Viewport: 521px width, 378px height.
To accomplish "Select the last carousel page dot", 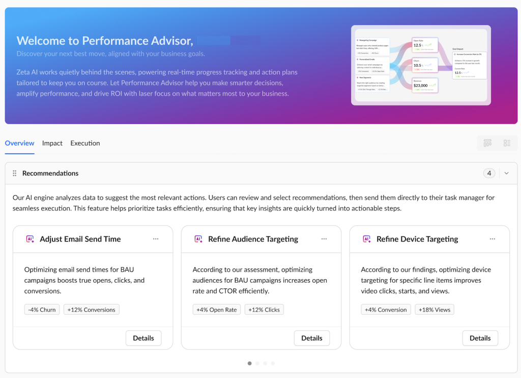I will point(273,363).
